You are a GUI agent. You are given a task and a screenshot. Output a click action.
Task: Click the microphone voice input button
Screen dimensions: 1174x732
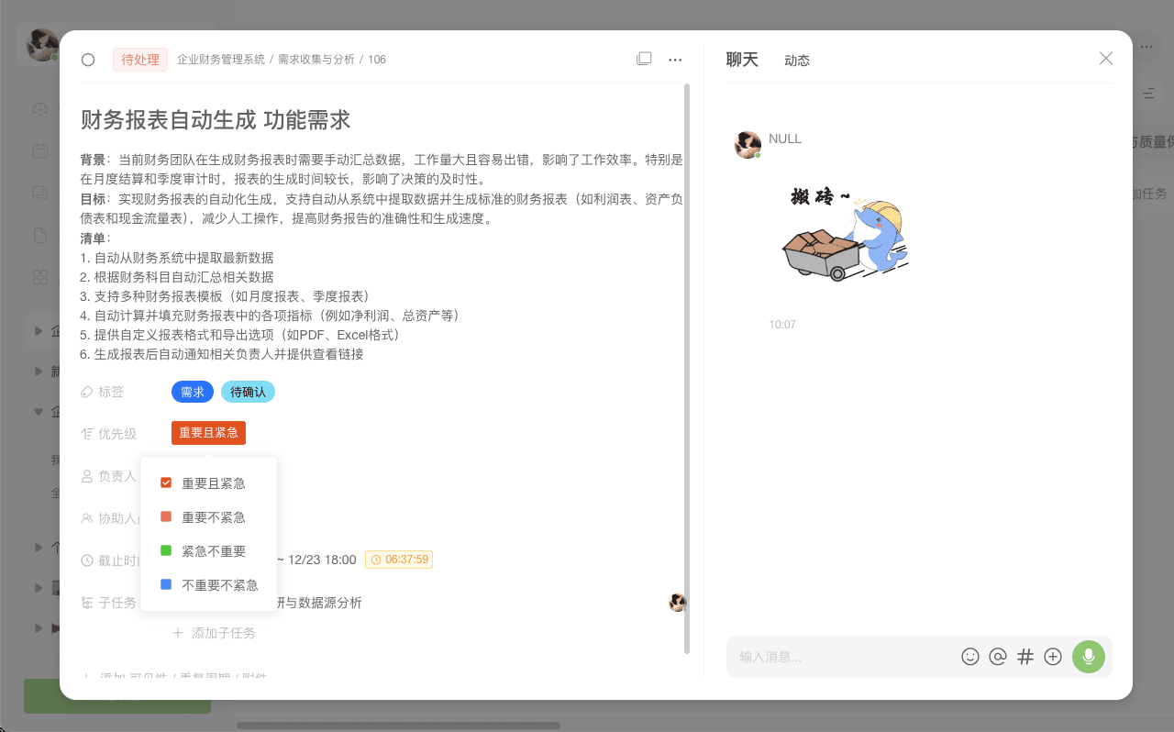(1089, 657)
